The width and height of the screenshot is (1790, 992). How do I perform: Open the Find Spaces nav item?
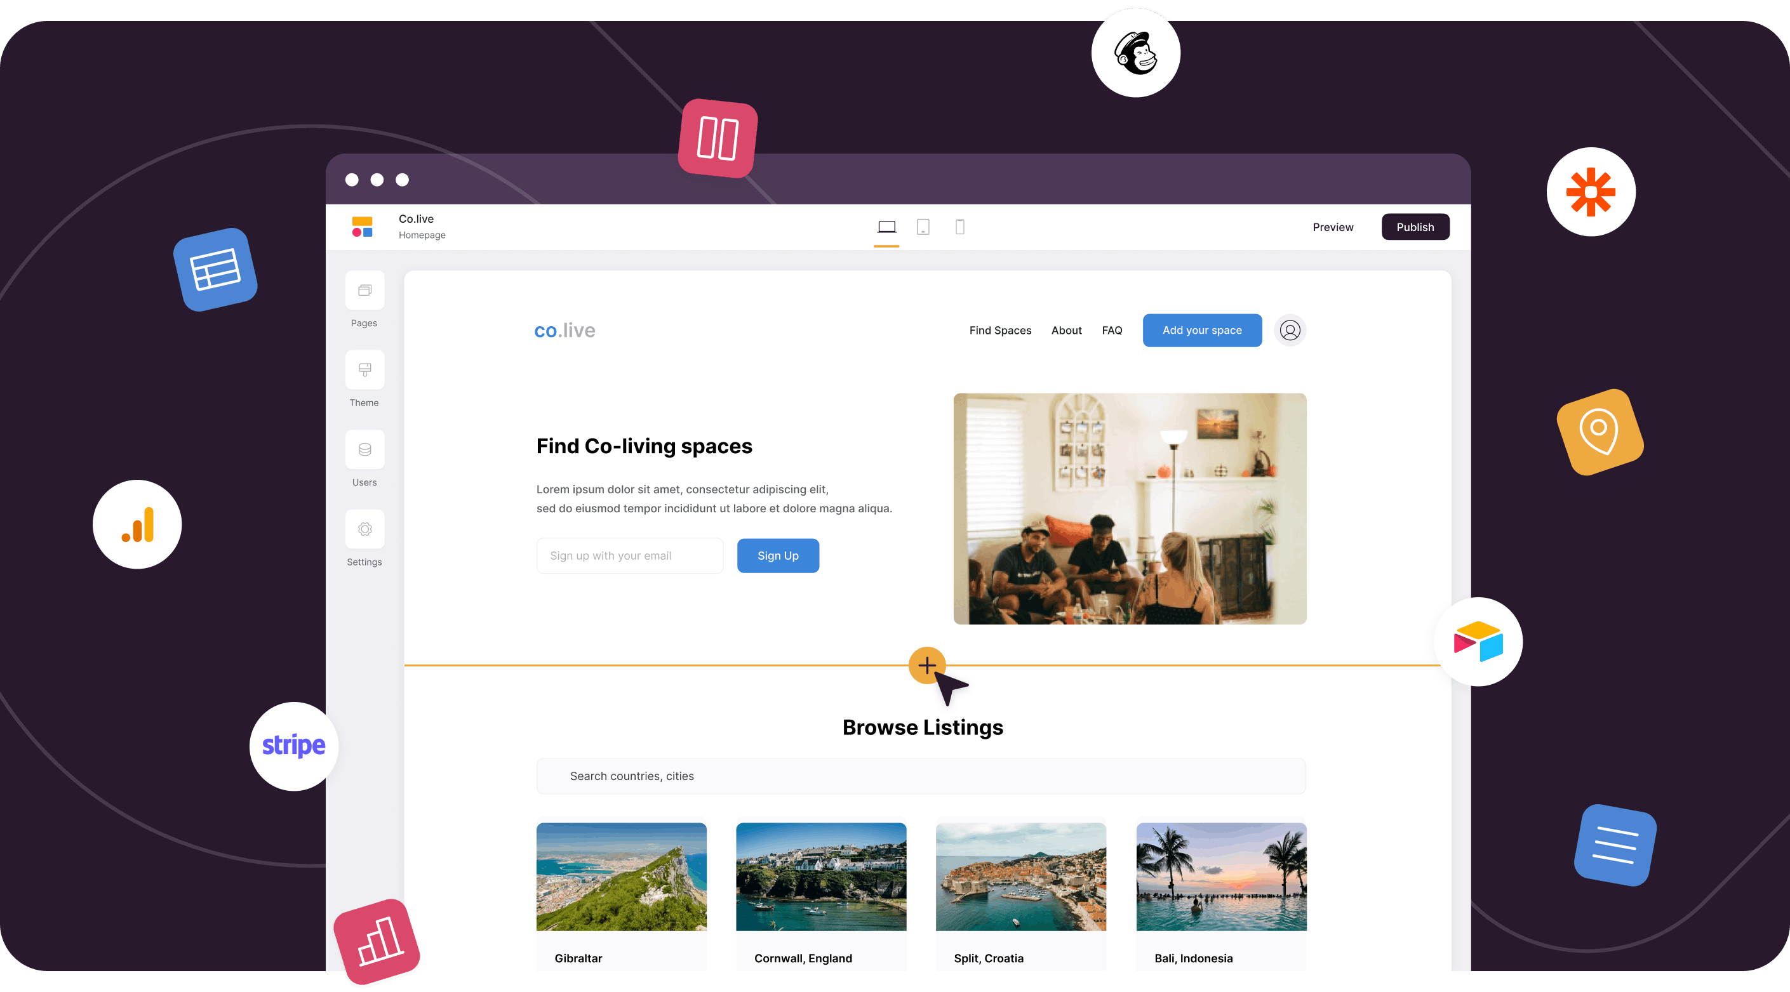pyautogui.click(x=1000, y=331)
